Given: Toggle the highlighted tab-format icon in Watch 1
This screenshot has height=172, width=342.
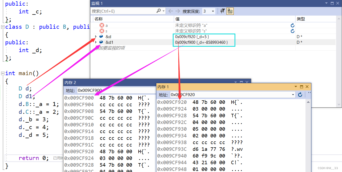Looking at the screenshot, I should click(230, 11).
